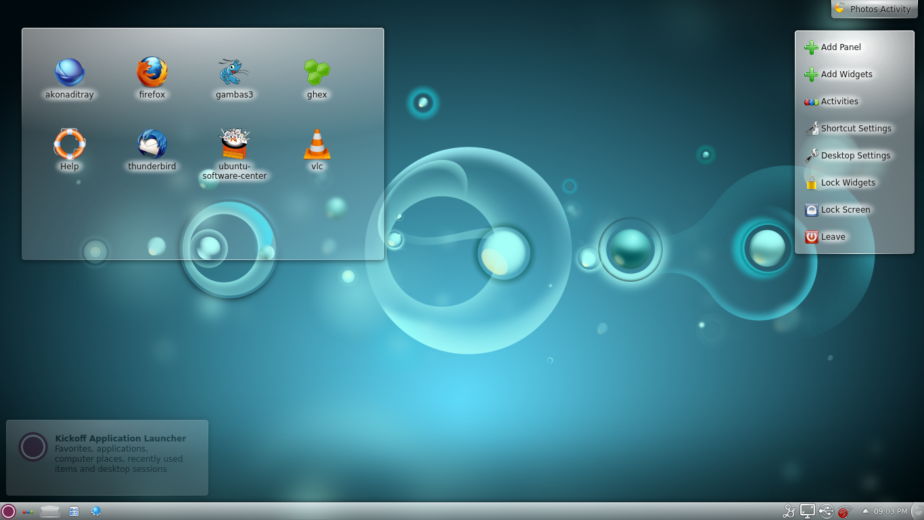Screen dimensions: 924x520
Task: Open the USB device notifier icon
Action: click(x=826, y=512)
